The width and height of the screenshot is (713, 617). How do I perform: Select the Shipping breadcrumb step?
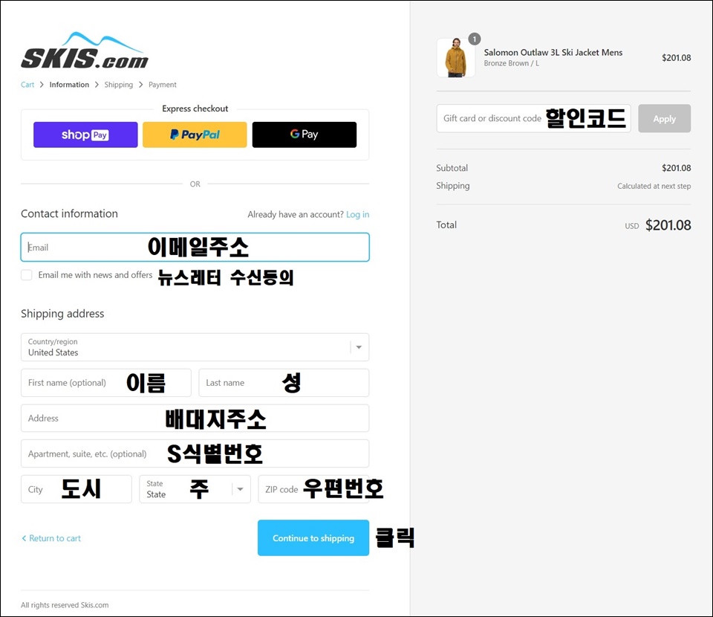coord(119,85)
